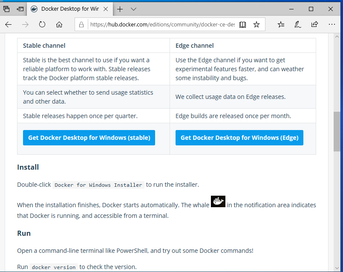343x272 pixels.
Task: Select the Docker Desktop for Windows tab
Action: [70, 9]
